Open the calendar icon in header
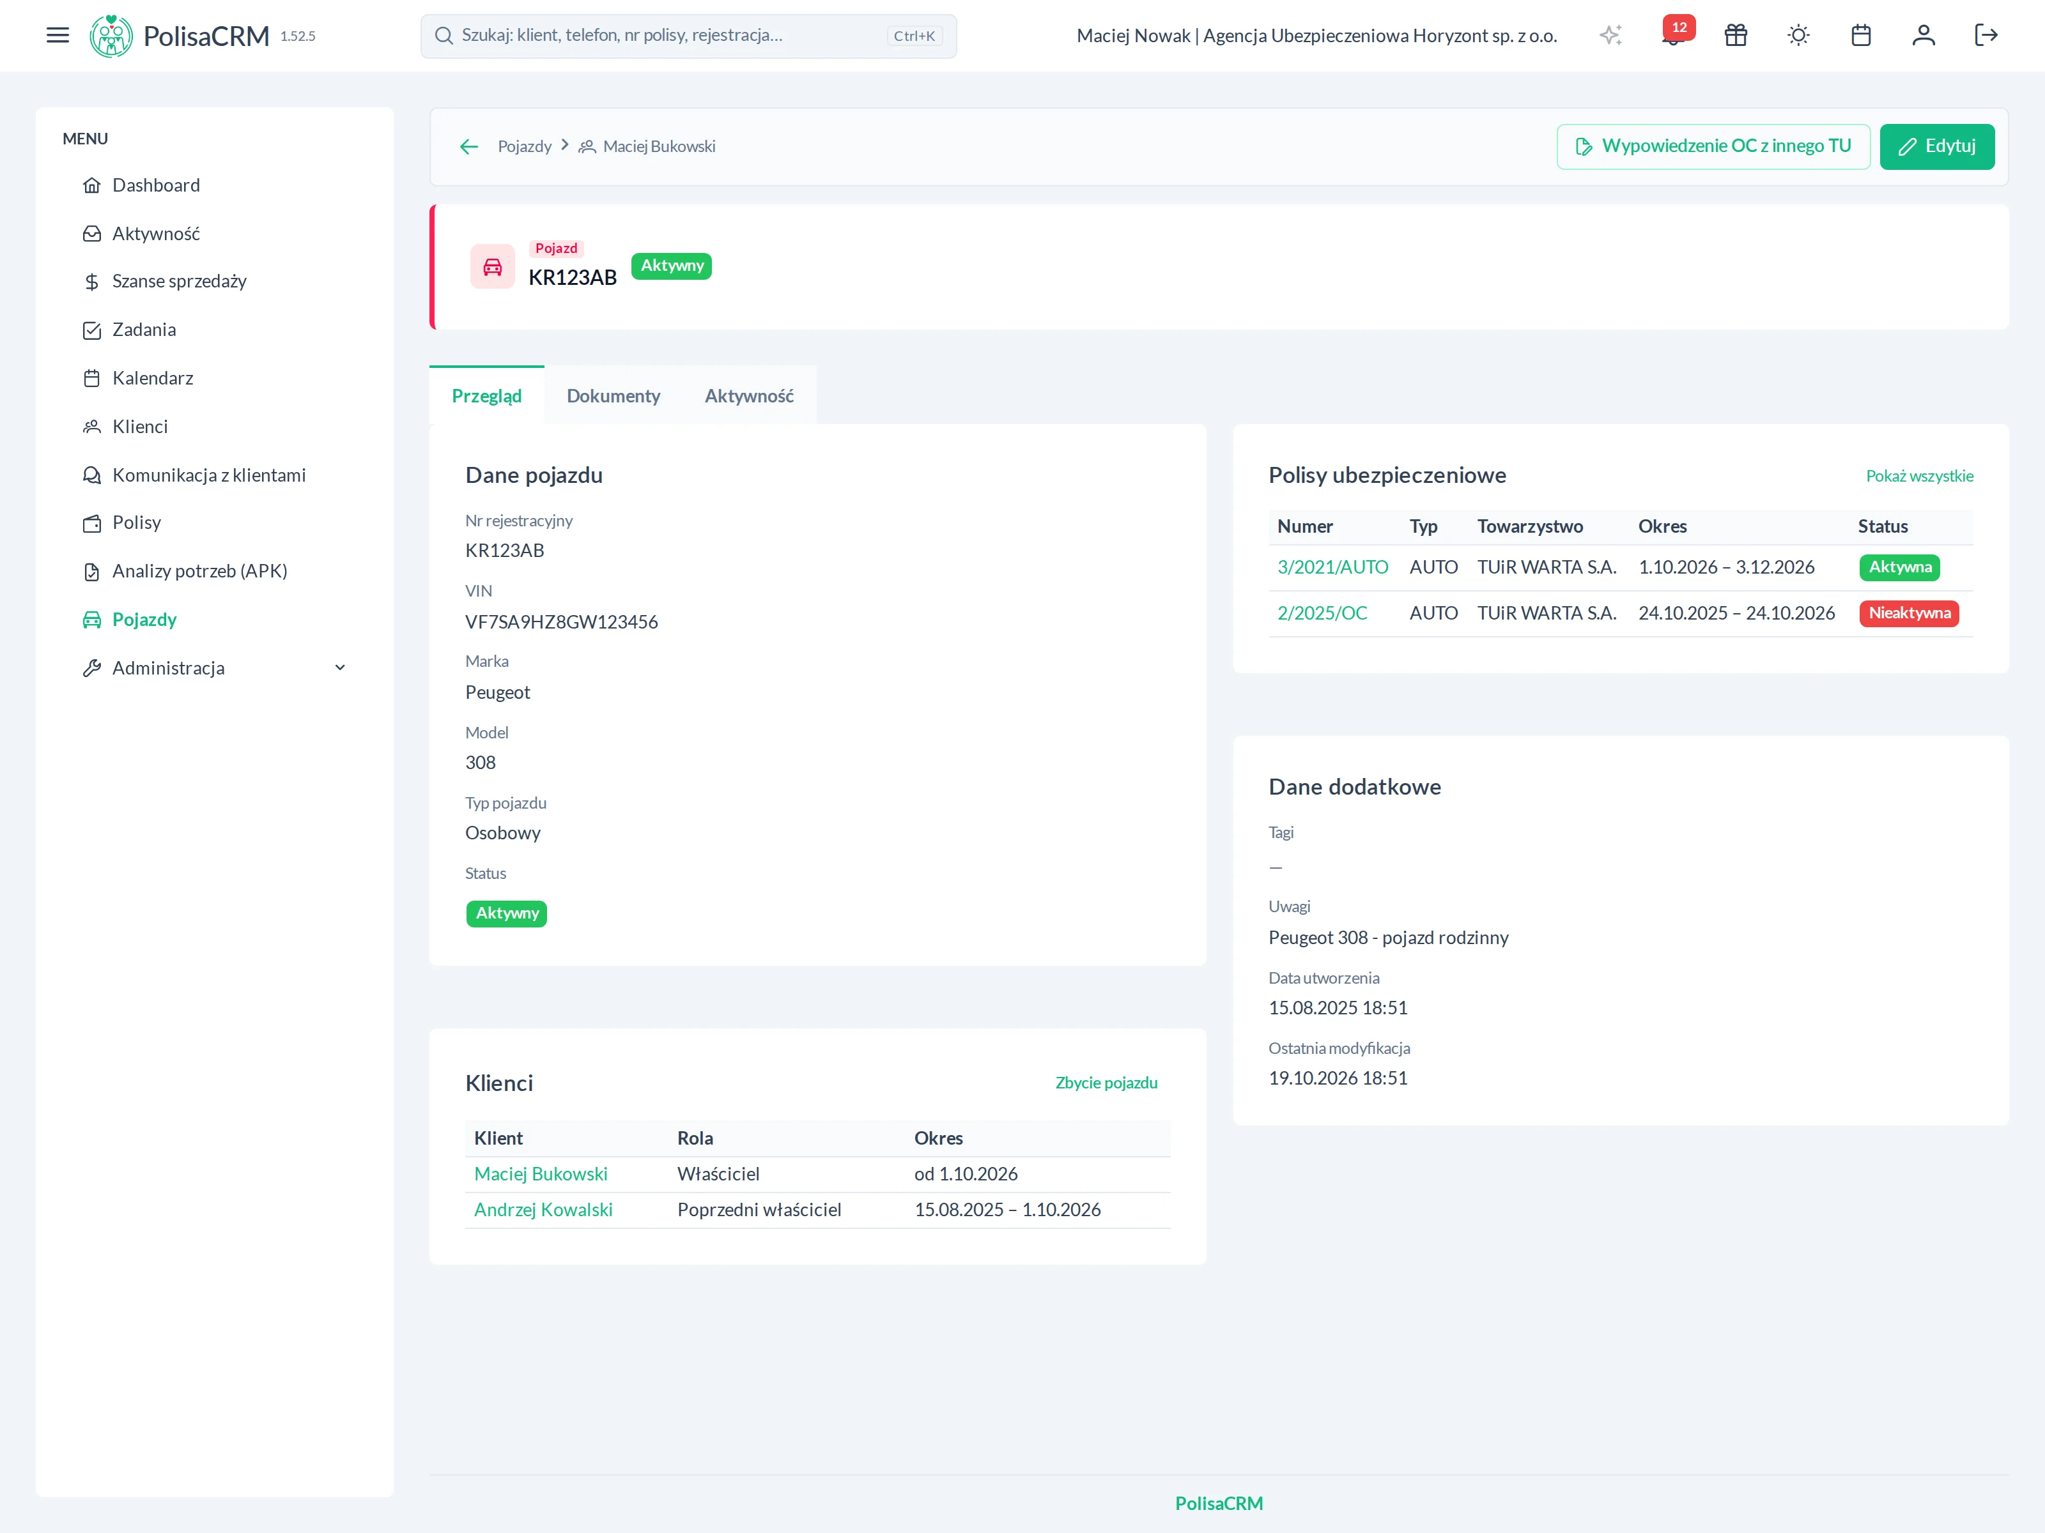Screen dimensions: 2045x1533 tap(1861, 35)
